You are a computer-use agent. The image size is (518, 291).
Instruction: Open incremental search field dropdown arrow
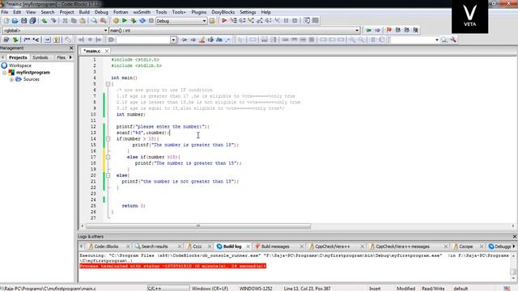click(173, 40)
